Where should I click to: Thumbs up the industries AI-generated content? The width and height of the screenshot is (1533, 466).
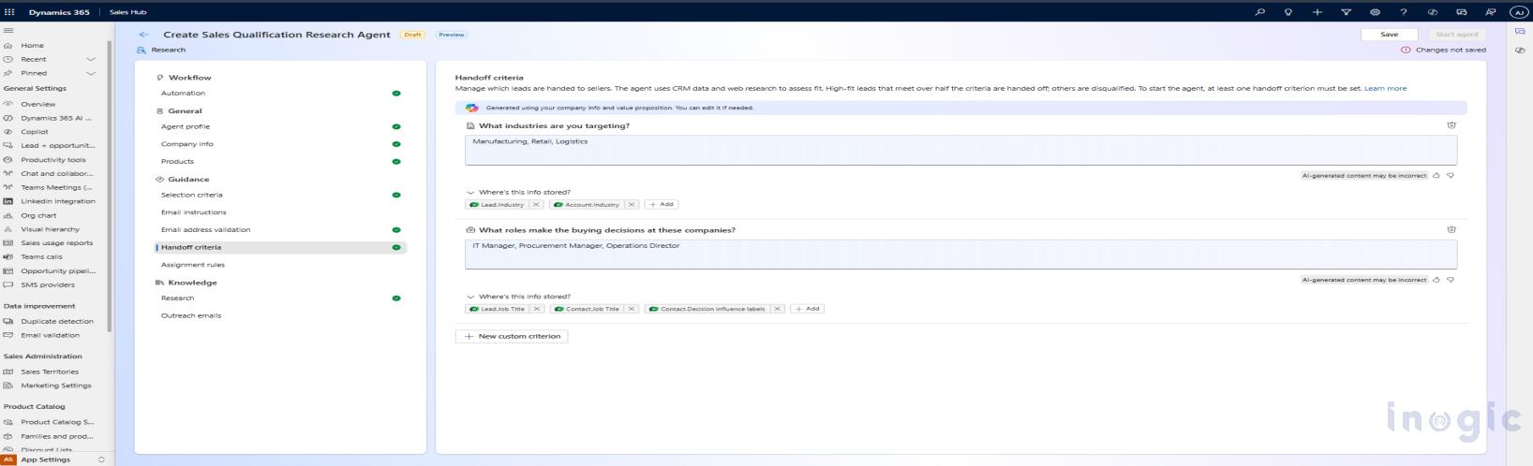[x=1436, y=176]
